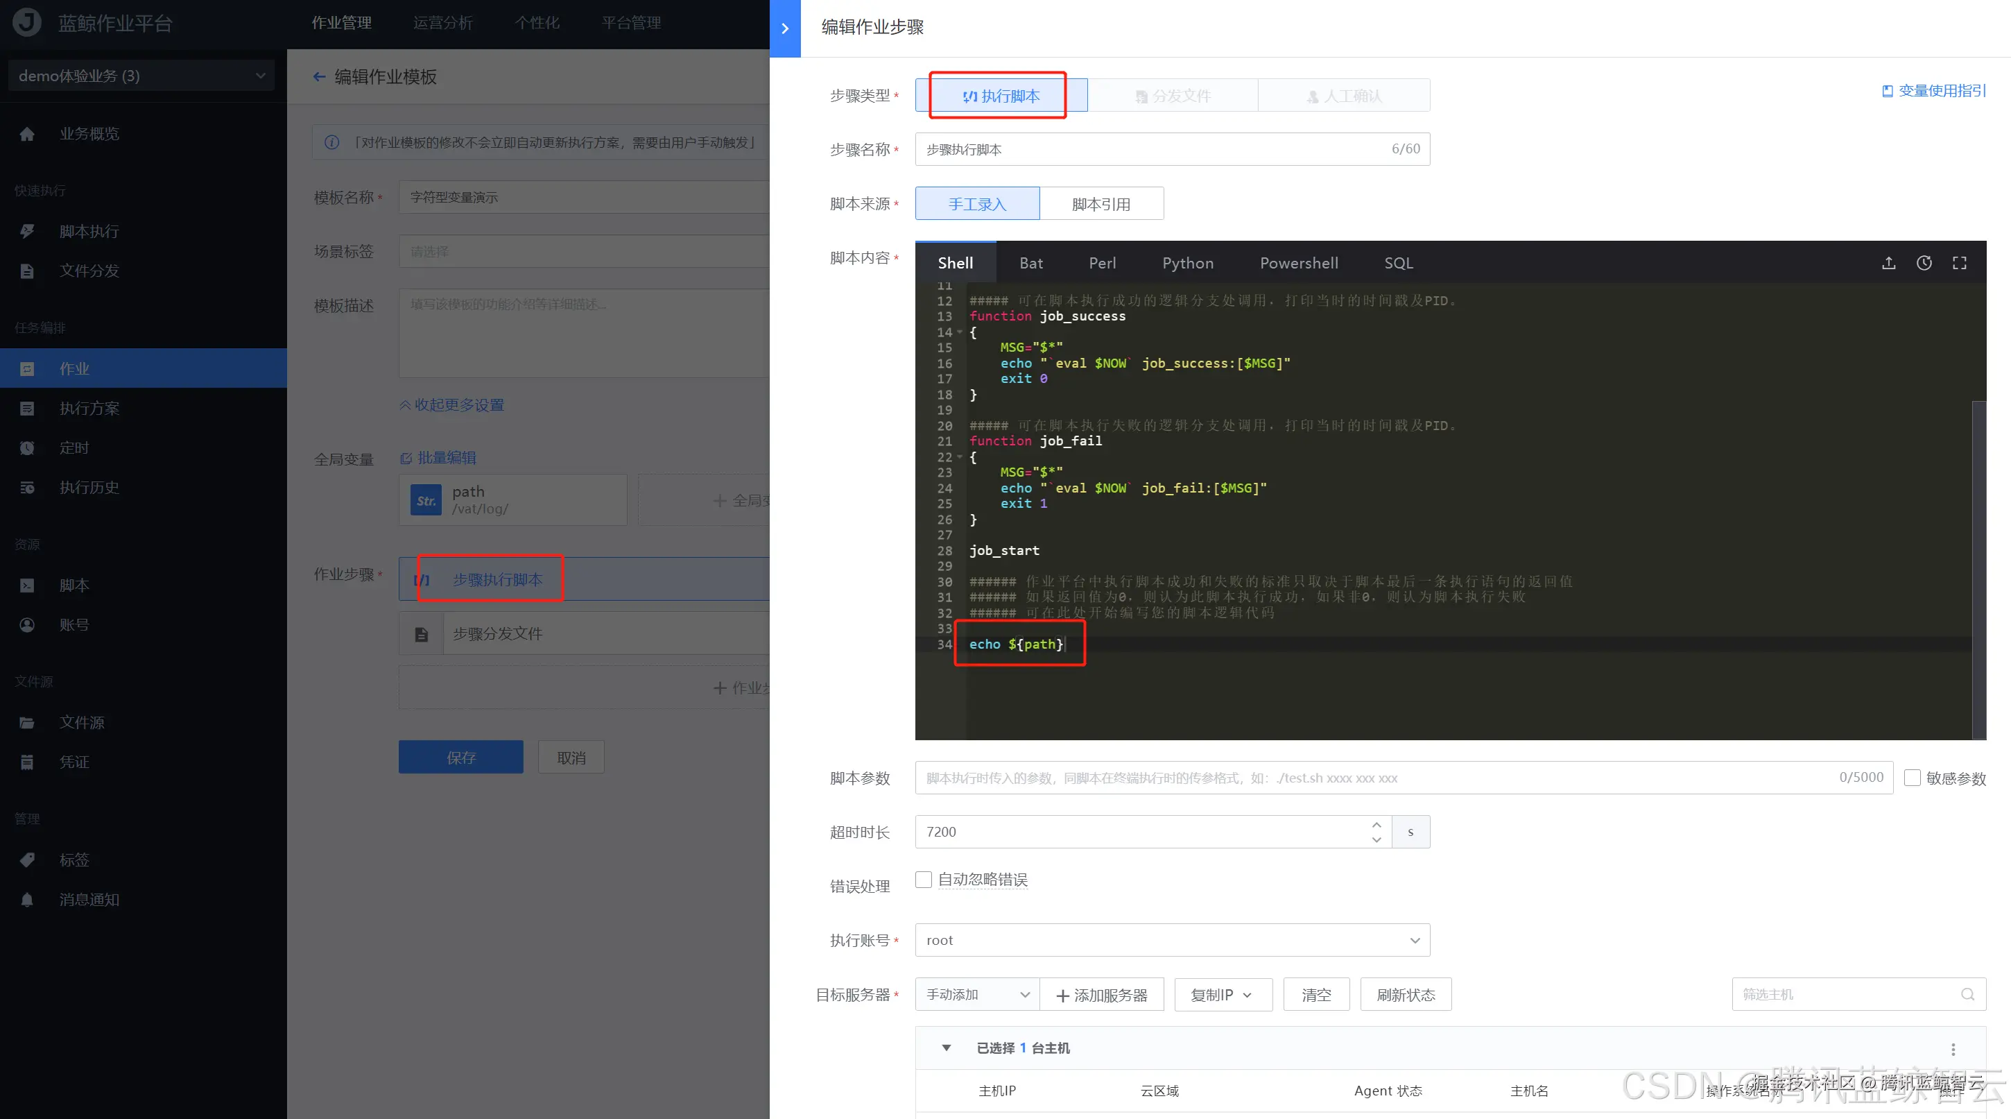The width and height of the screenshot is (2011, 1119).
Task: Switch to the SQL script tab
Action: (1398, 263)
